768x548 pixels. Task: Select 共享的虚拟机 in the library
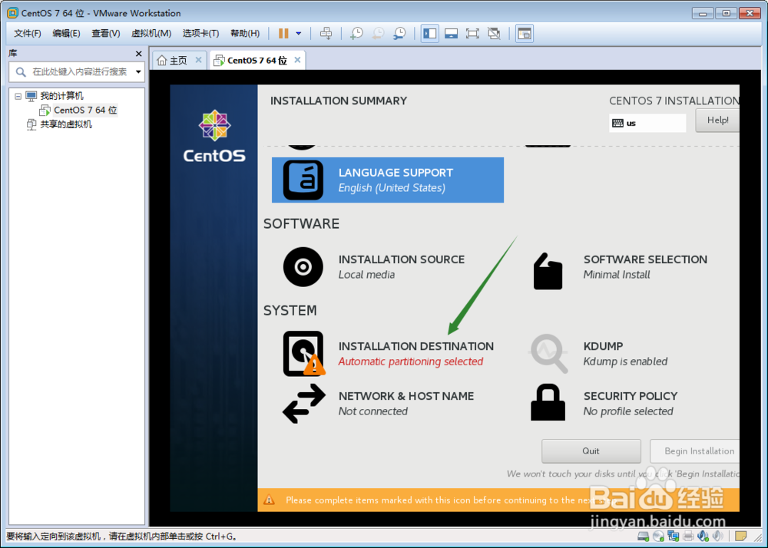(x=65, y=124)
